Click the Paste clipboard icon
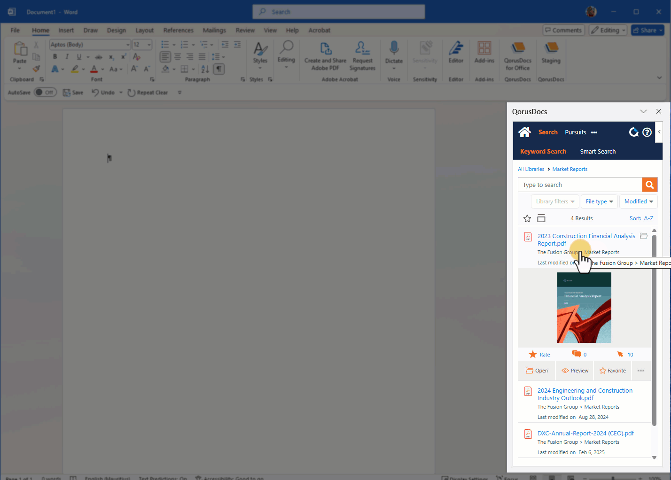The image size is (671, 480). (x=20, y=48)
